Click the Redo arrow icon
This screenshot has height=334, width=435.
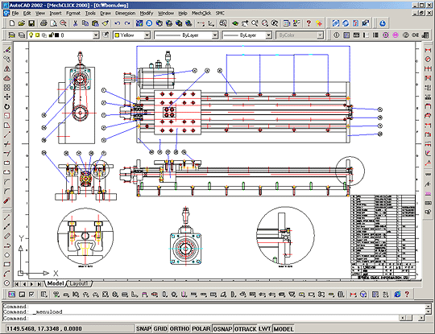[x=127, y=23]
